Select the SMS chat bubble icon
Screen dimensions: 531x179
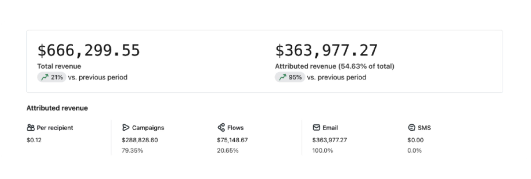(412, 128)
